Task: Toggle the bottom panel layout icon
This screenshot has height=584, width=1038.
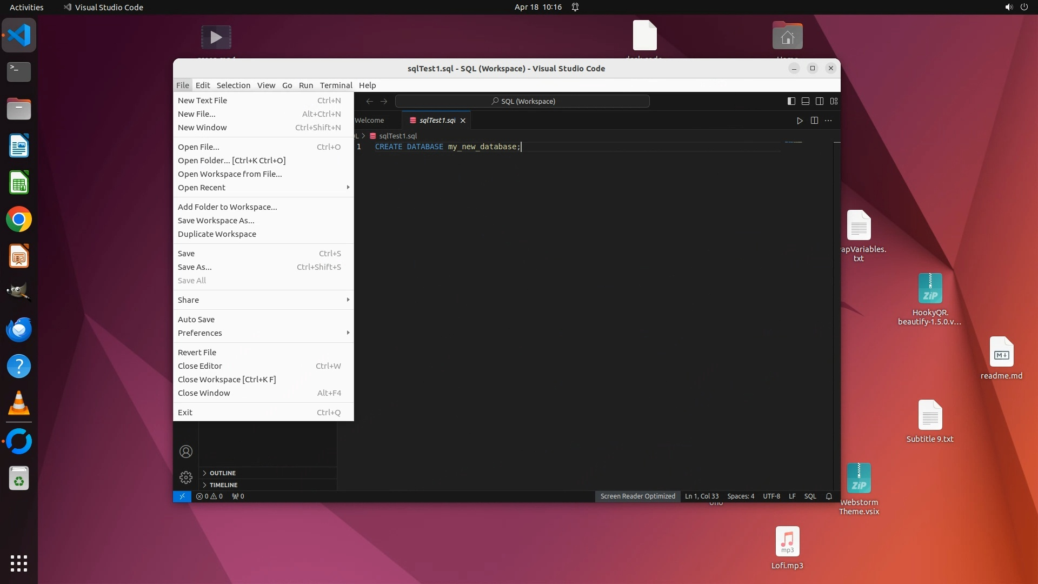Action: 805,101
